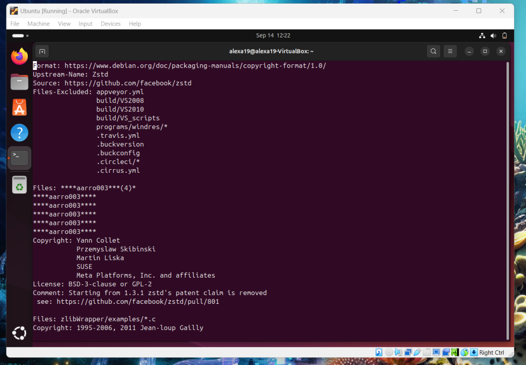
Task: Open the Input menu
Action: coord(85,24)
